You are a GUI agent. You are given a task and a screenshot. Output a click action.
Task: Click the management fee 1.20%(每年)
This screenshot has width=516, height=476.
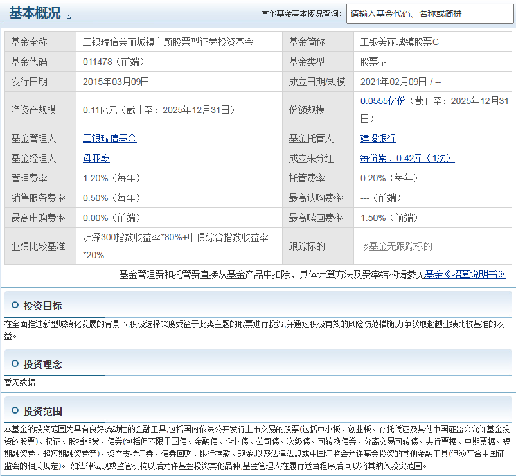pos(112,178)
